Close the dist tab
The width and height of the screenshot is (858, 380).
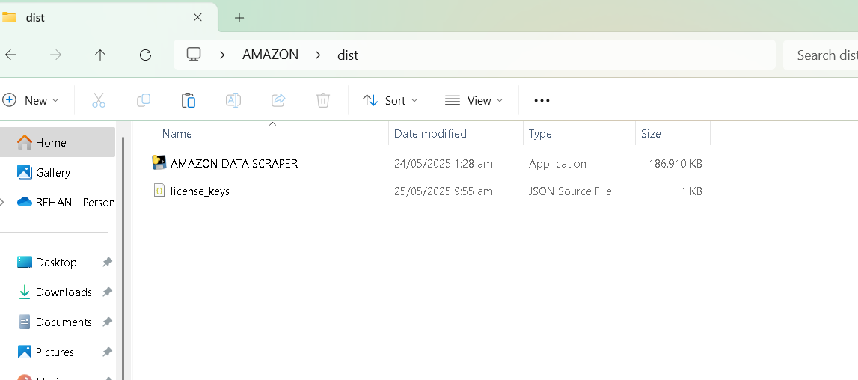(x=197, y=17)
